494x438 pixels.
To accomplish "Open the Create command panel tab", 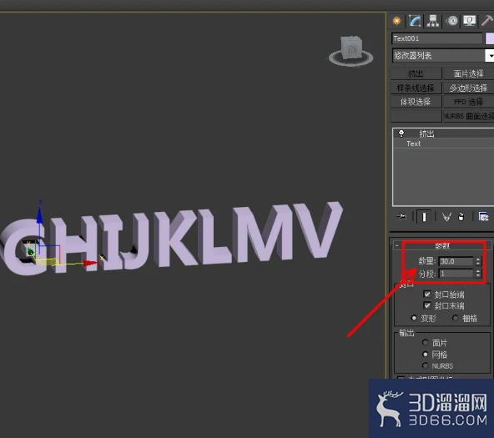I will click(x=396, y=21).
